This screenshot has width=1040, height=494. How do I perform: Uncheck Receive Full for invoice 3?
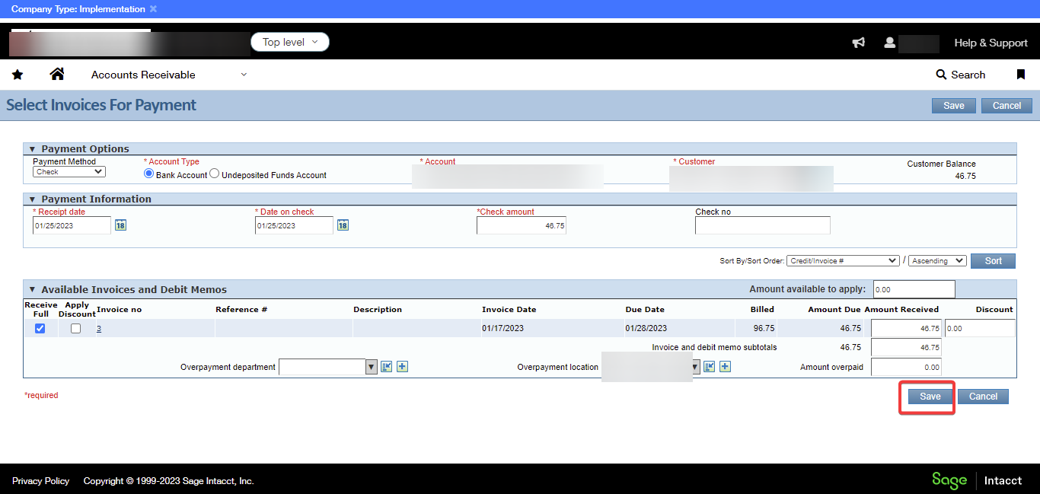[x=40, y=328]
